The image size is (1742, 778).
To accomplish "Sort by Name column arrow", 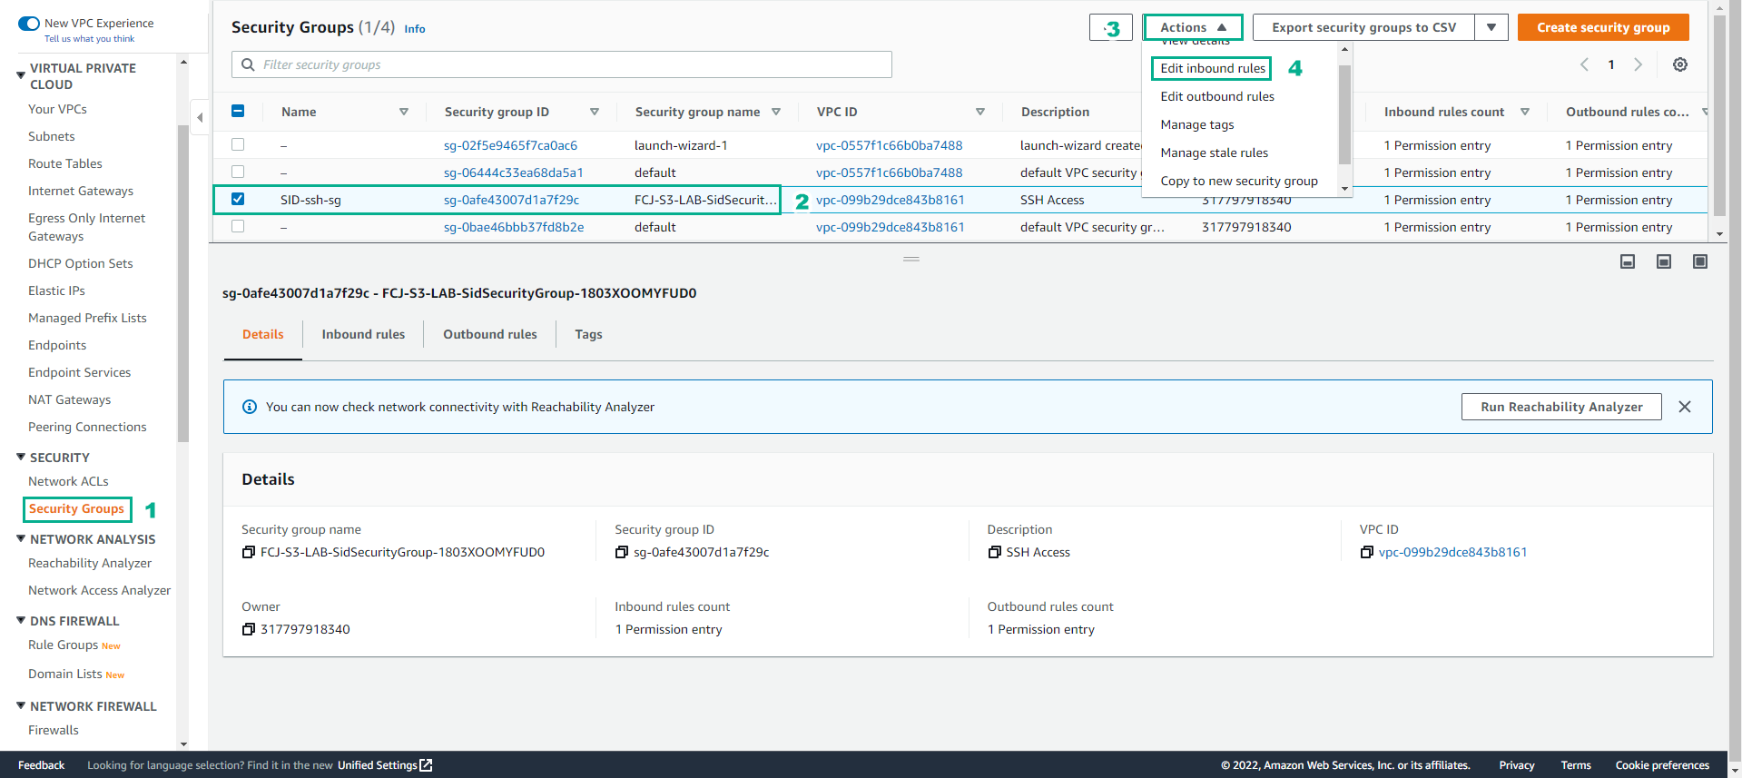I will point(404,112).
